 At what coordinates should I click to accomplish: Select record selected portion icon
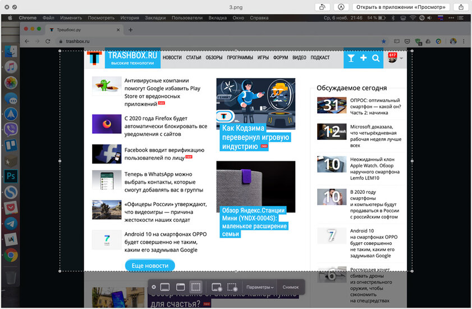232,287
